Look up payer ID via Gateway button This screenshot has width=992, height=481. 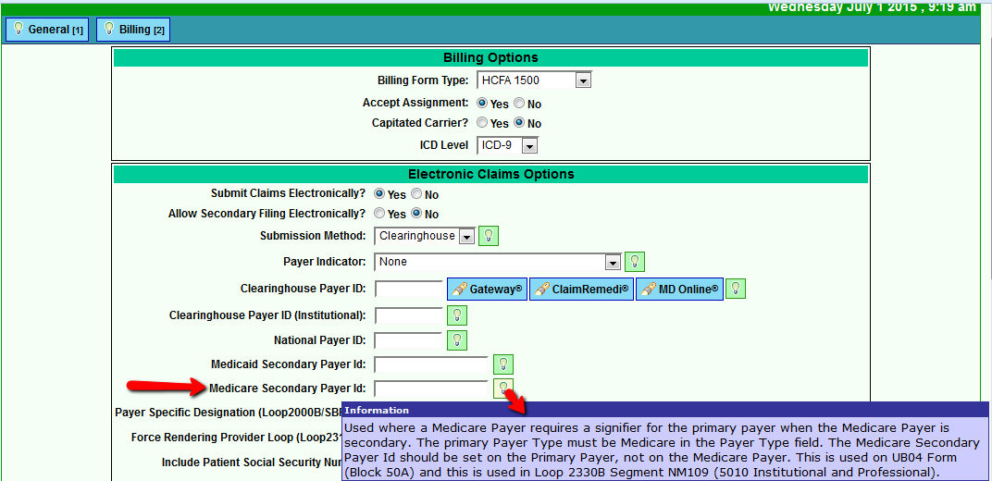click(487, 289)
